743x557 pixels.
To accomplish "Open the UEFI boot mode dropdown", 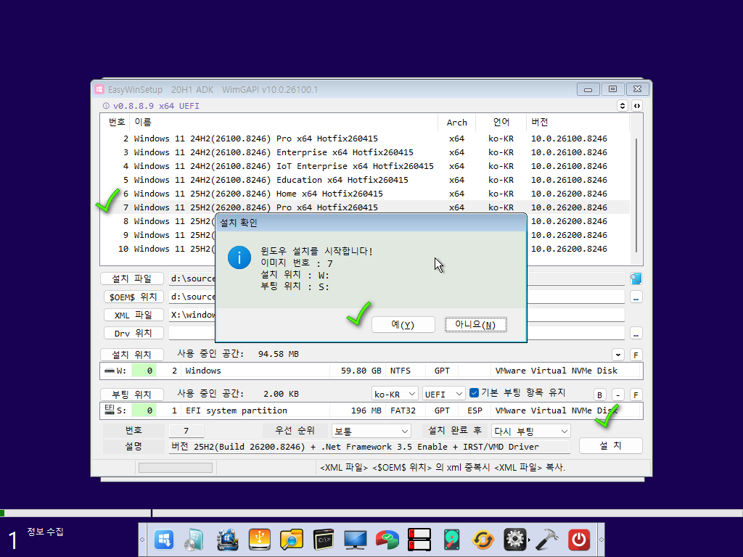I will (x=443, y=394).
